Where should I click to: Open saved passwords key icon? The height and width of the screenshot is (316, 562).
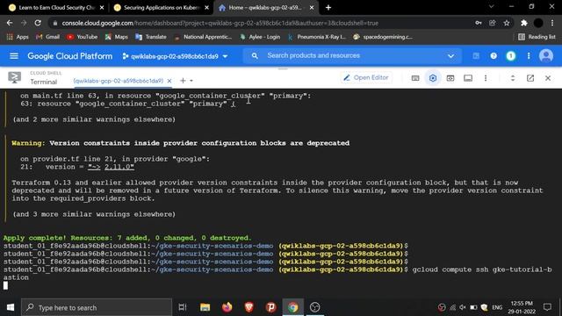(x=478, y=23)
